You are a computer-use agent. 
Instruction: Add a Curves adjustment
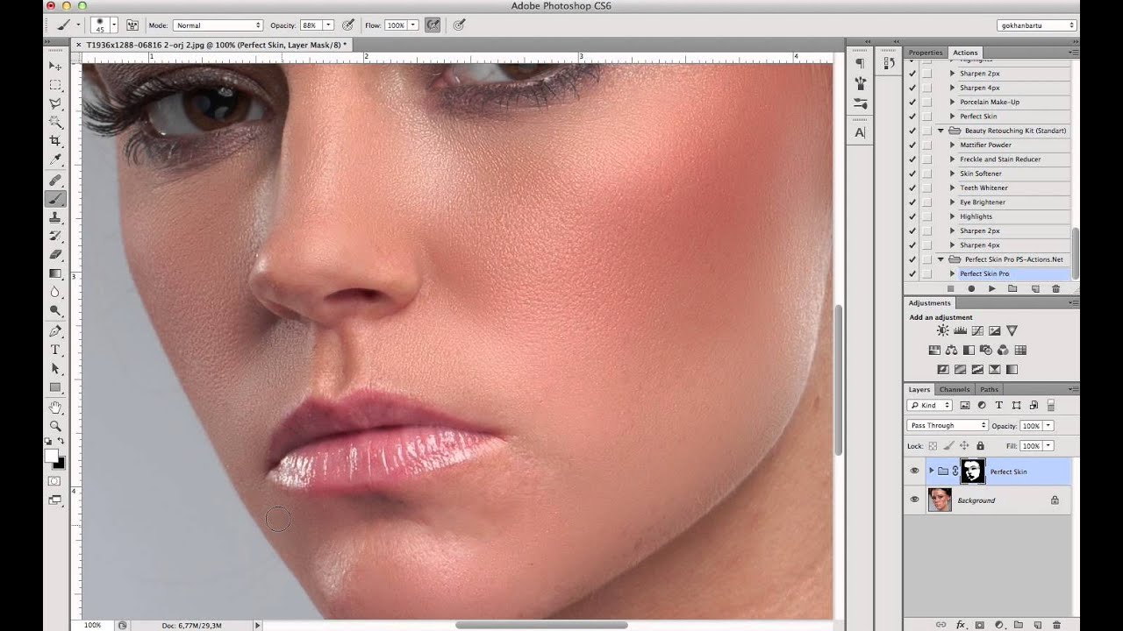[977, 330]
